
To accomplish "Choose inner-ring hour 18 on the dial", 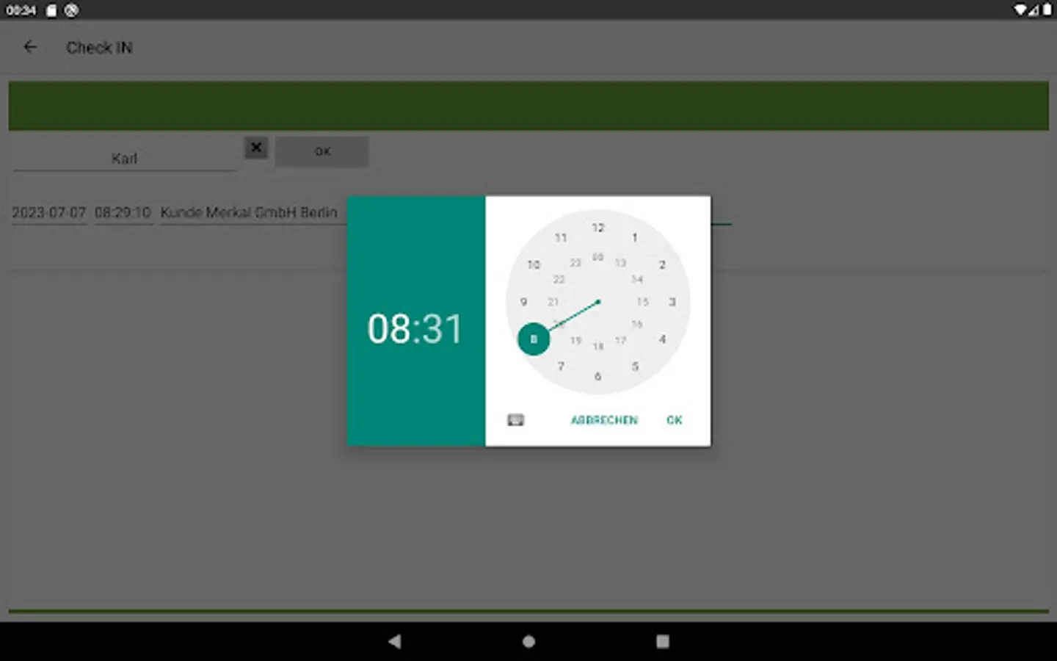I will [598, 346].
